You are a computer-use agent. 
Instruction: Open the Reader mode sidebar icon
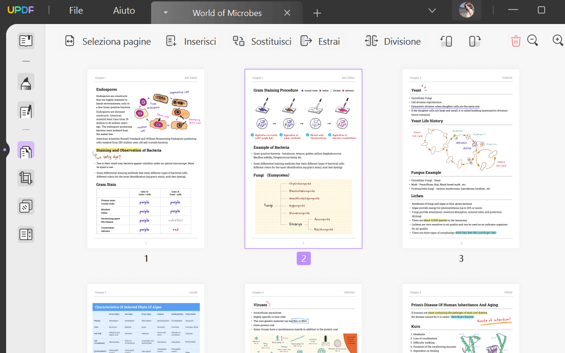[x=26, y=41]
